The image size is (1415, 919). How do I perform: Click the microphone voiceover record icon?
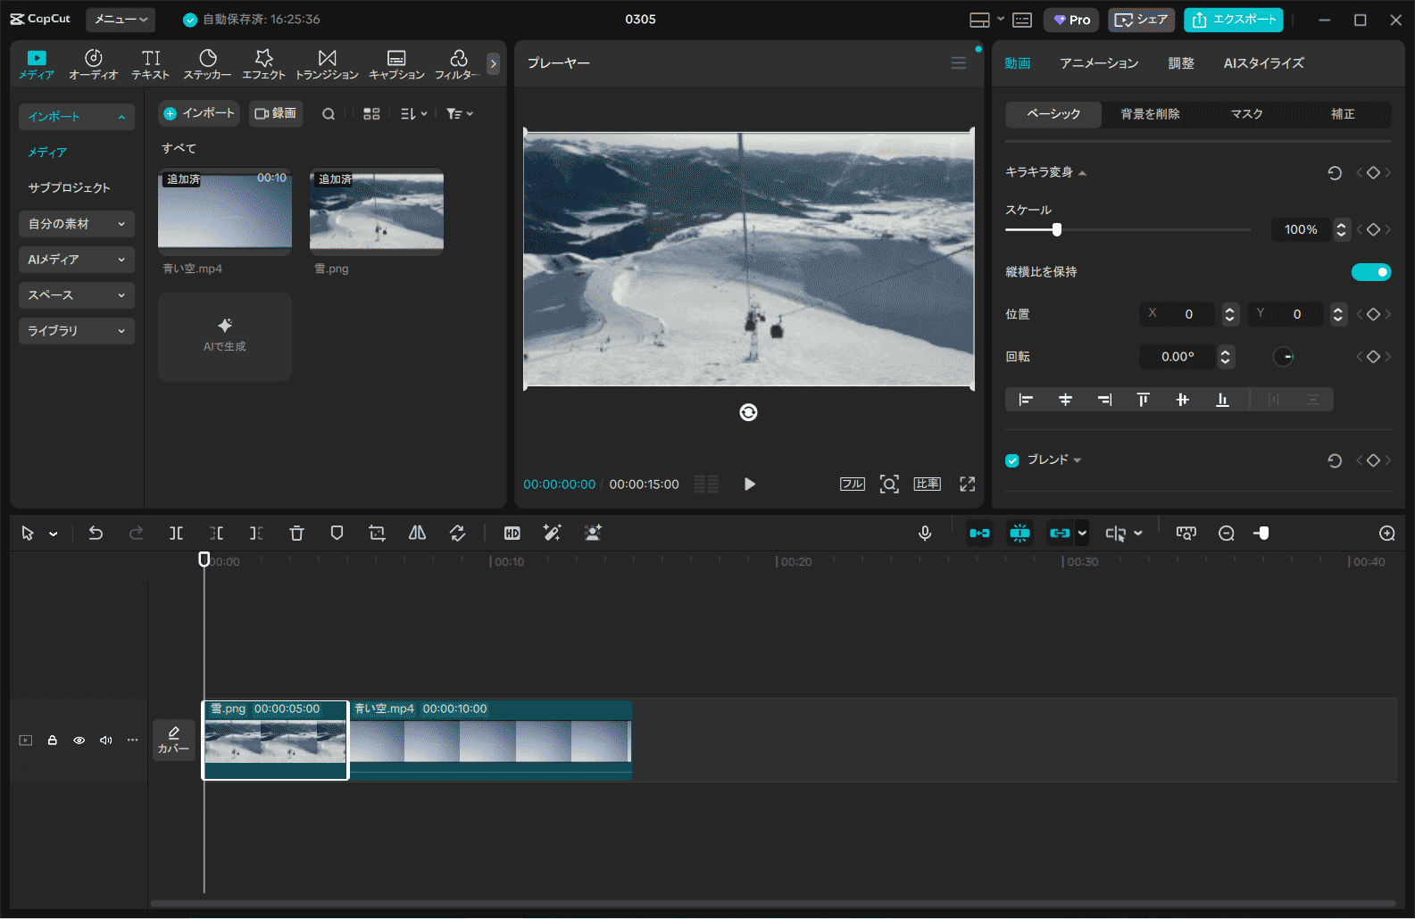pos(925,533)
